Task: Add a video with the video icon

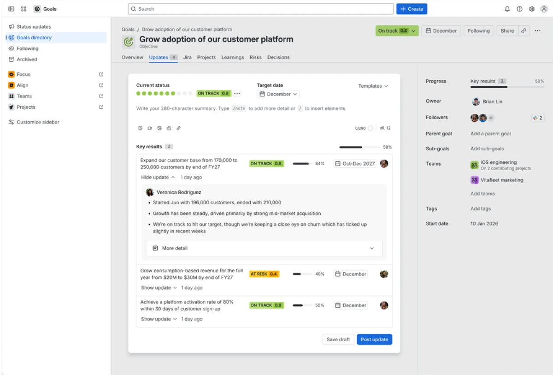Action: click(149, 128)
